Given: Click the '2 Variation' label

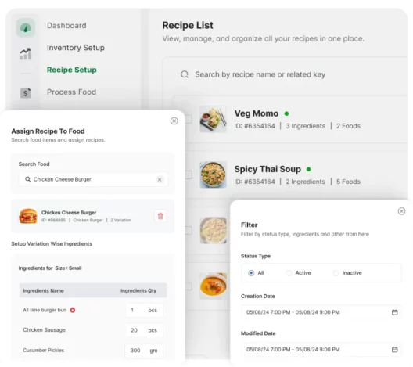Looking at the screenshot, I should [120, 220].
